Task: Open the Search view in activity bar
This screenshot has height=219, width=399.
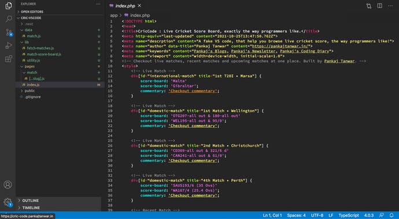Action: pos(9,19)
